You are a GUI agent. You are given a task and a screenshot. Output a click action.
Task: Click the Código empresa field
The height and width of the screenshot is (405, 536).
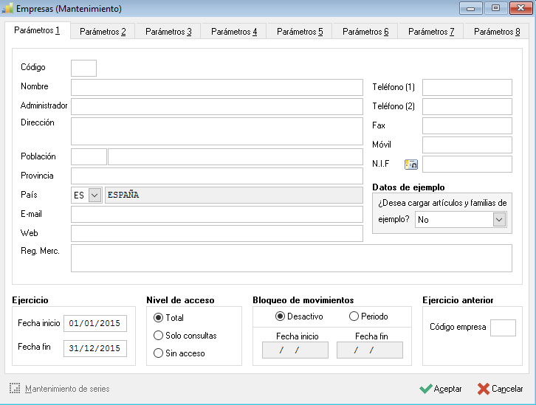click(x=503, y=328)
